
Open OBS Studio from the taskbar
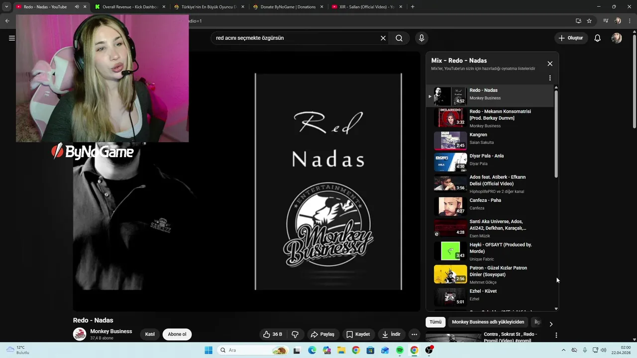tap(429, 351)
